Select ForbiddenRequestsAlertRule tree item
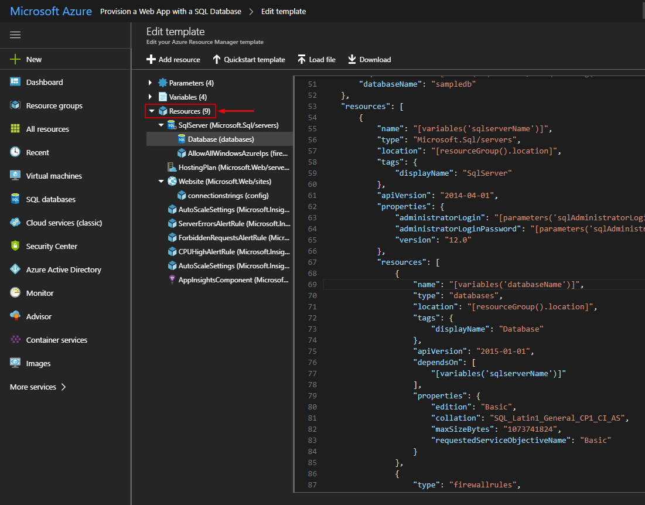 [234, 238]
